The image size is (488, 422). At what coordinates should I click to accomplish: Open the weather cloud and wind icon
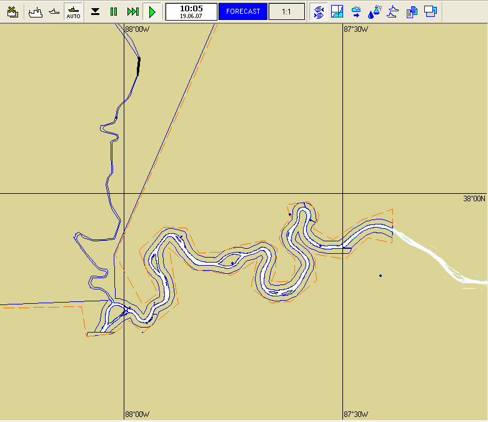(356, 12)
